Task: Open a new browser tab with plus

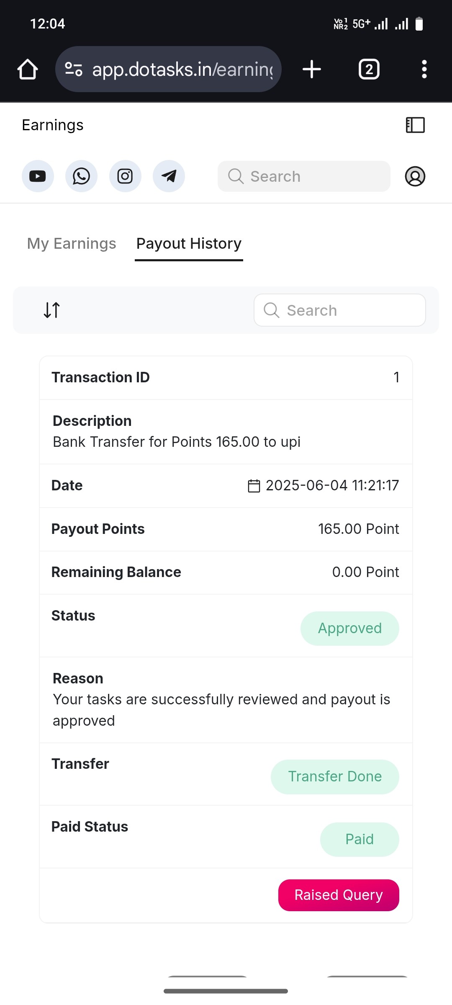Action: click(312, 69)
